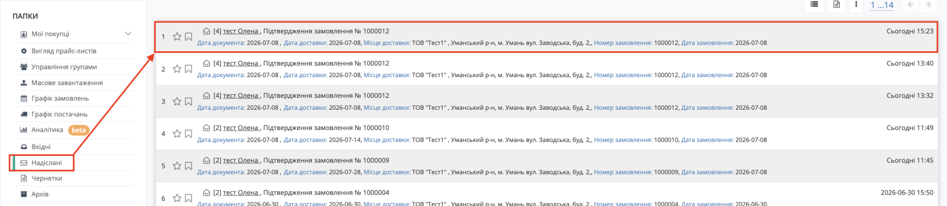Select the Чернетки folder
Screen dimensions: 947x206
[x=46, y=178]
